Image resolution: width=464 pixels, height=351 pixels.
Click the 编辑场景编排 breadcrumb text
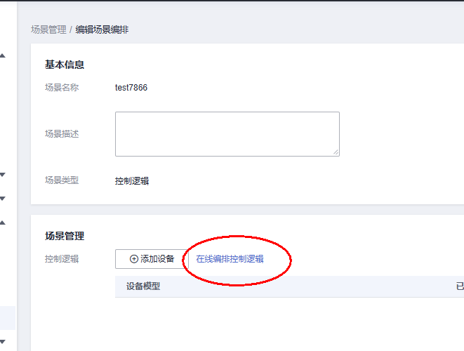point(102,29)
